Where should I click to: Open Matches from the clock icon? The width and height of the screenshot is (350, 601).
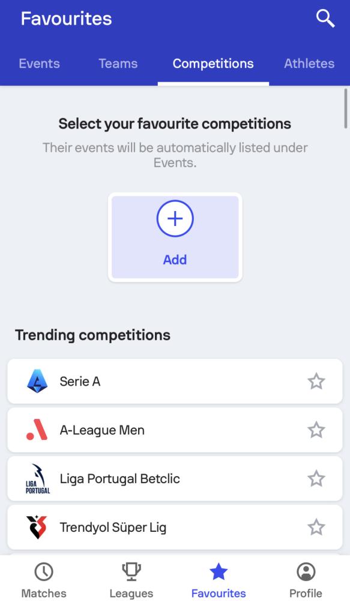pyautogui.click(x=44, y=572)
